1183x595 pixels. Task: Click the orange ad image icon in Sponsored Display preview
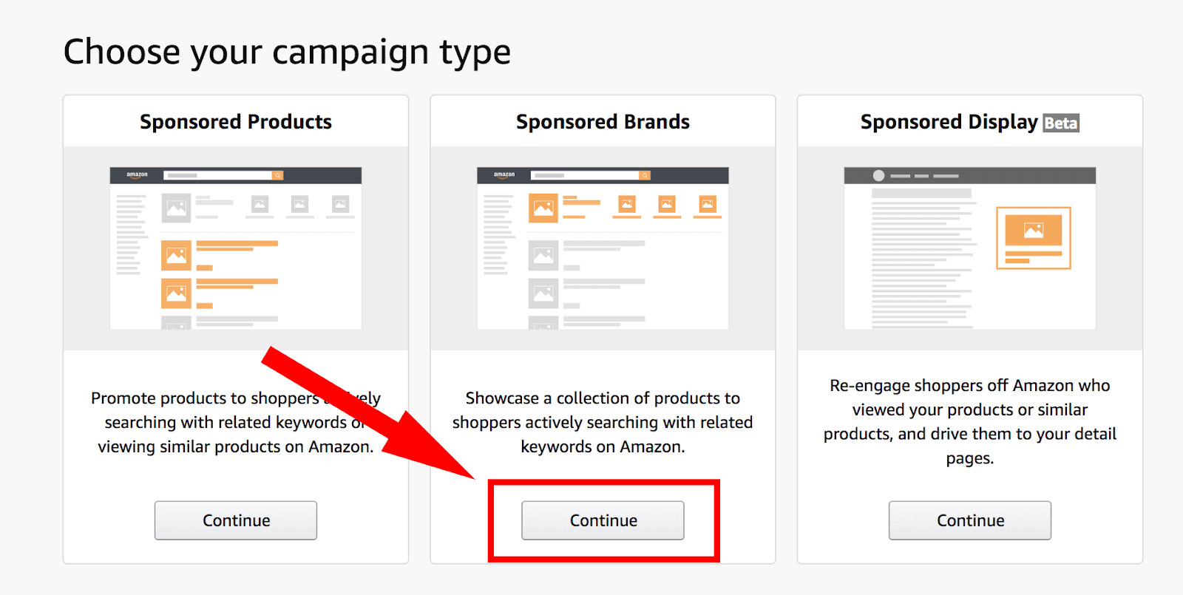(1033, 231)
